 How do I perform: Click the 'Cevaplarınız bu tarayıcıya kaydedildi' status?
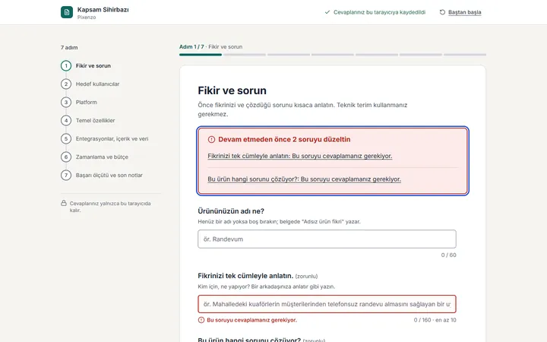click(x=379, y=12)
